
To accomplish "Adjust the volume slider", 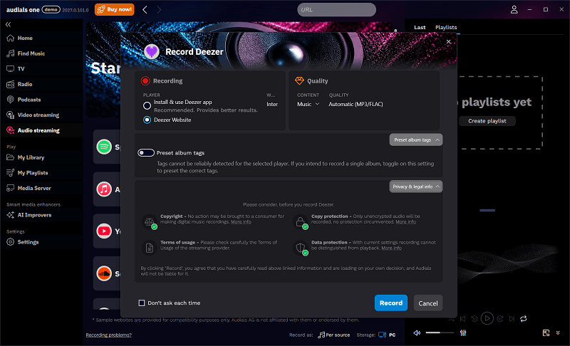I will tap(440, 332).
